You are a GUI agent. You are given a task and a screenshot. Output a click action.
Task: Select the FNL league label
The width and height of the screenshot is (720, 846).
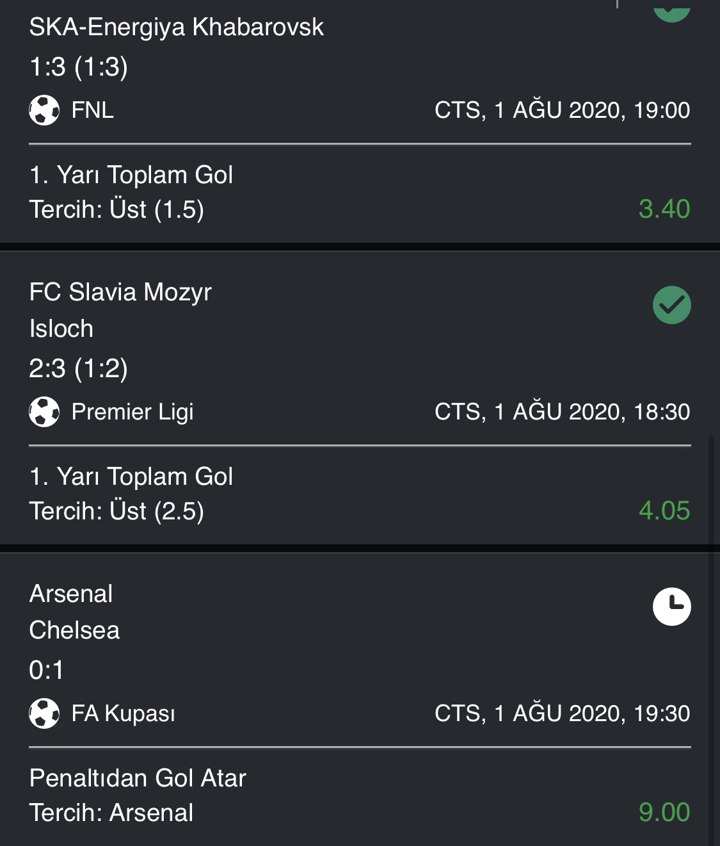[93, 110]
